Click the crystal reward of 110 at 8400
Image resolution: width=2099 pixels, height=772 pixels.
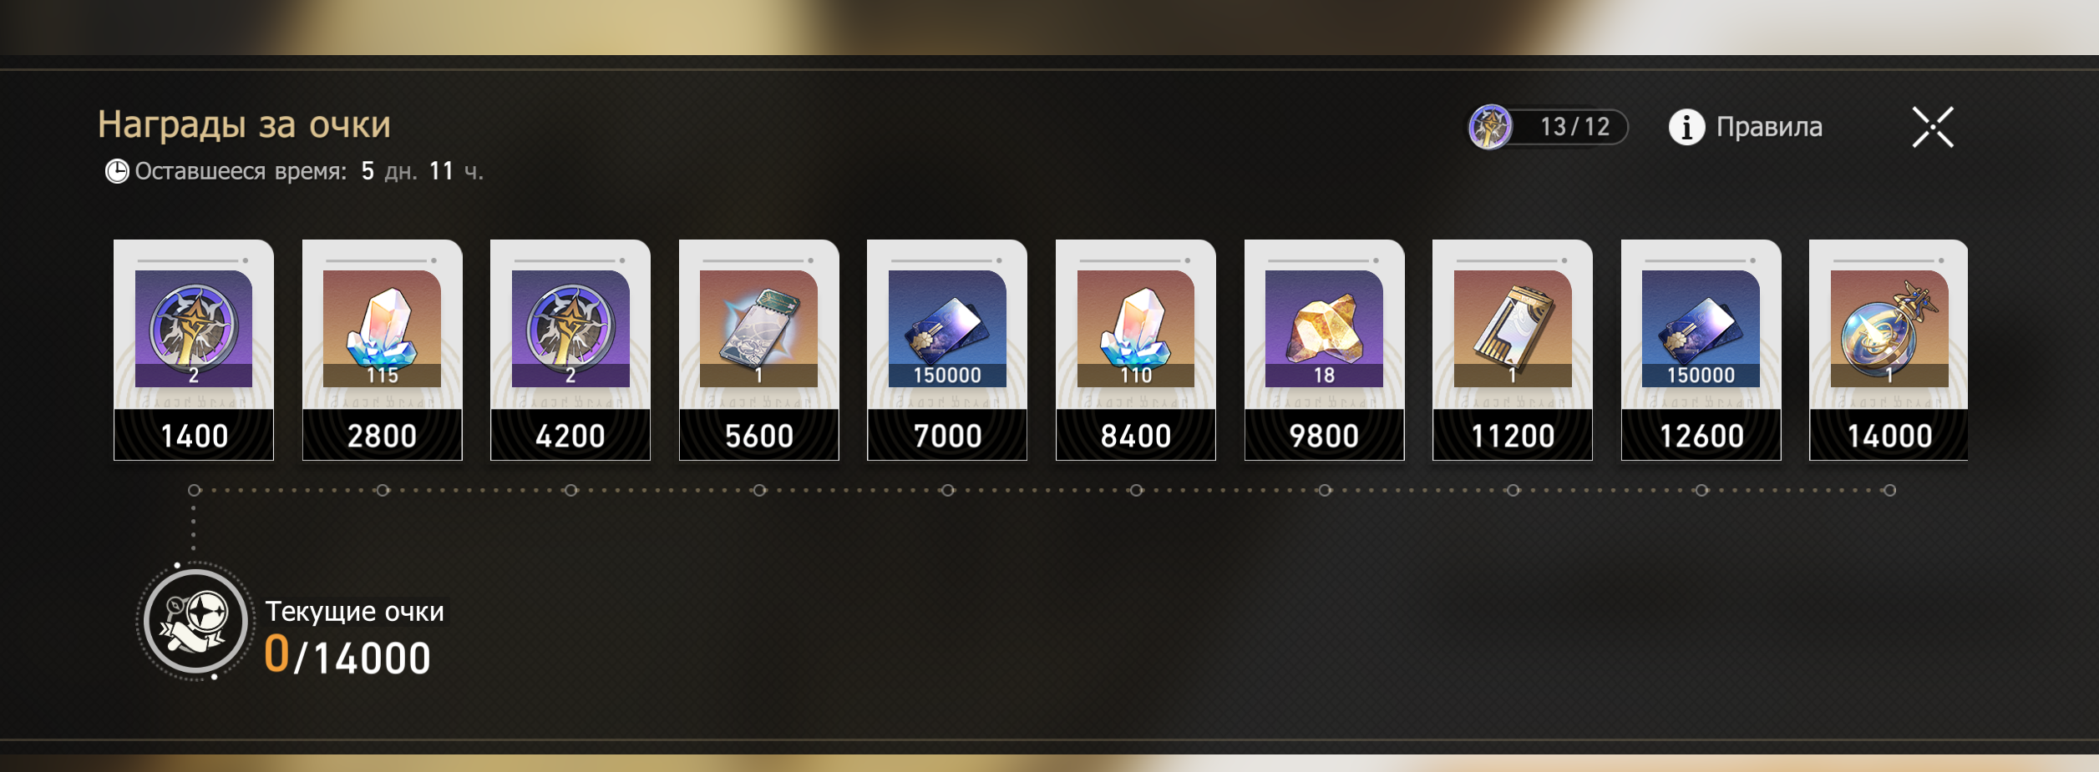click(x=1136, y=350)
